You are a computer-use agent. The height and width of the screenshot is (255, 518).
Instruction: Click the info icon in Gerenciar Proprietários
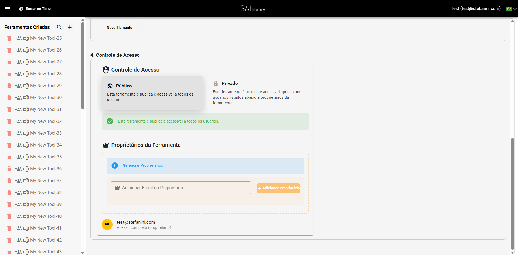pyautogui.click(x=115, y=166)
